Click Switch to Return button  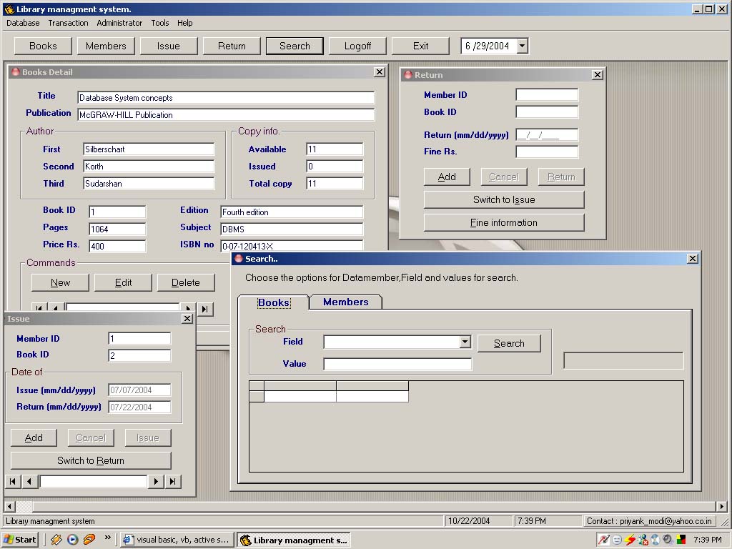click(91, 460)
